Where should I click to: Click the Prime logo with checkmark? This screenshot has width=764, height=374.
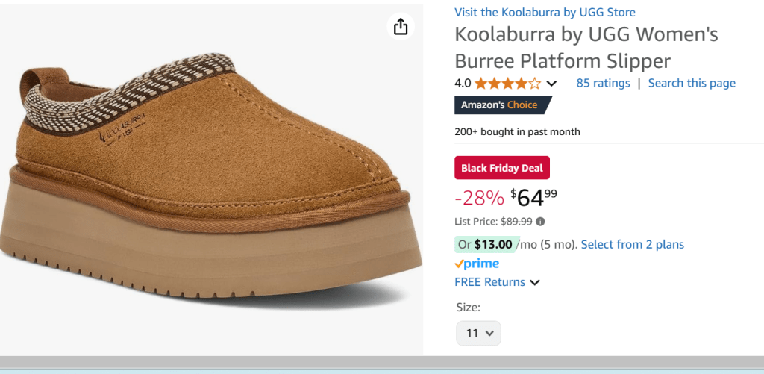click(x=477, y=264)
